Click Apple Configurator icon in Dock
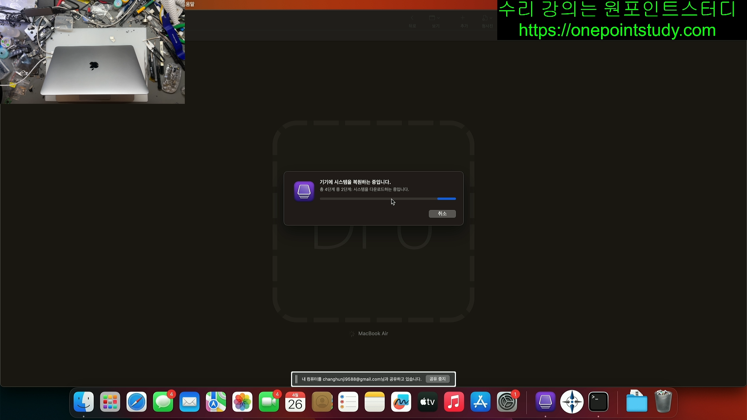This screenshot has width=747, height=420. [545, 402]
